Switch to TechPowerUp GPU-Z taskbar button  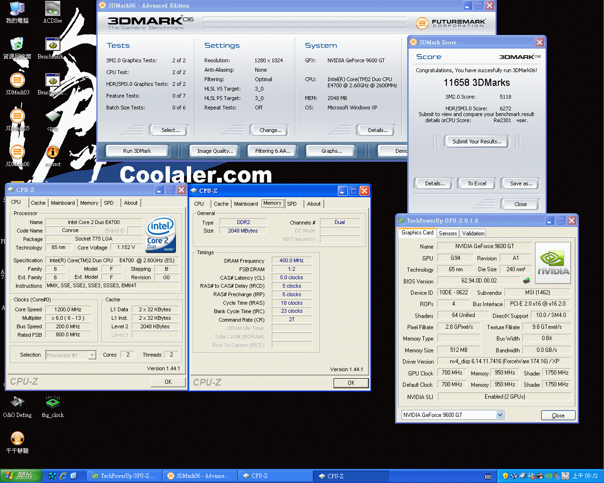pyautogui.click(x=123, y=476)
